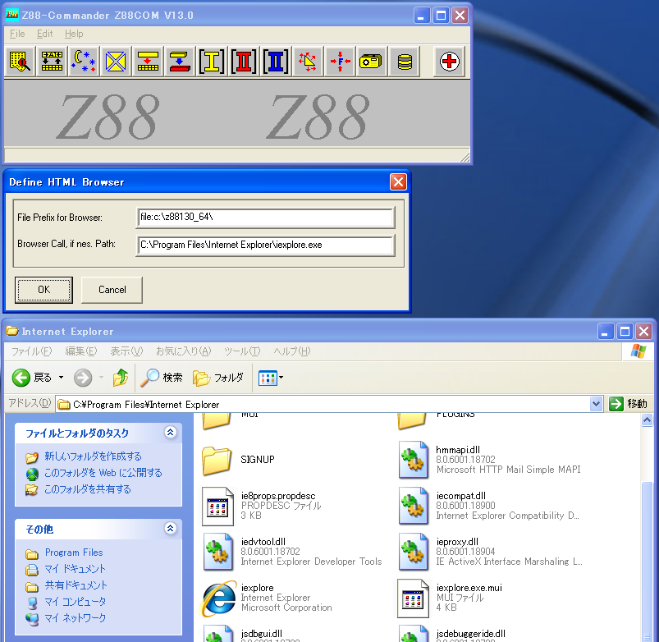
Task: Click the red bar with blue arrow icon
Action: point(180,62)
